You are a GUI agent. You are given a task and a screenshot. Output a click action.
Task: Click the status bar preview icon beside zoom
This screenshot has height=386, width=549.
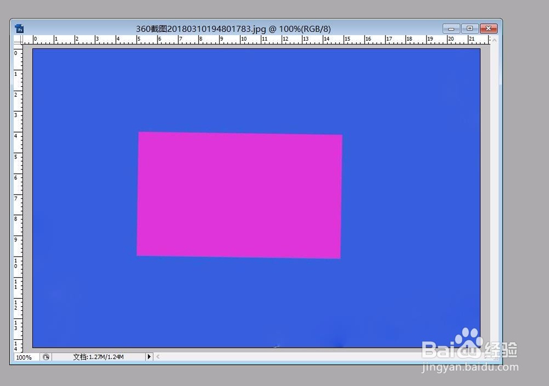[46, 357]
